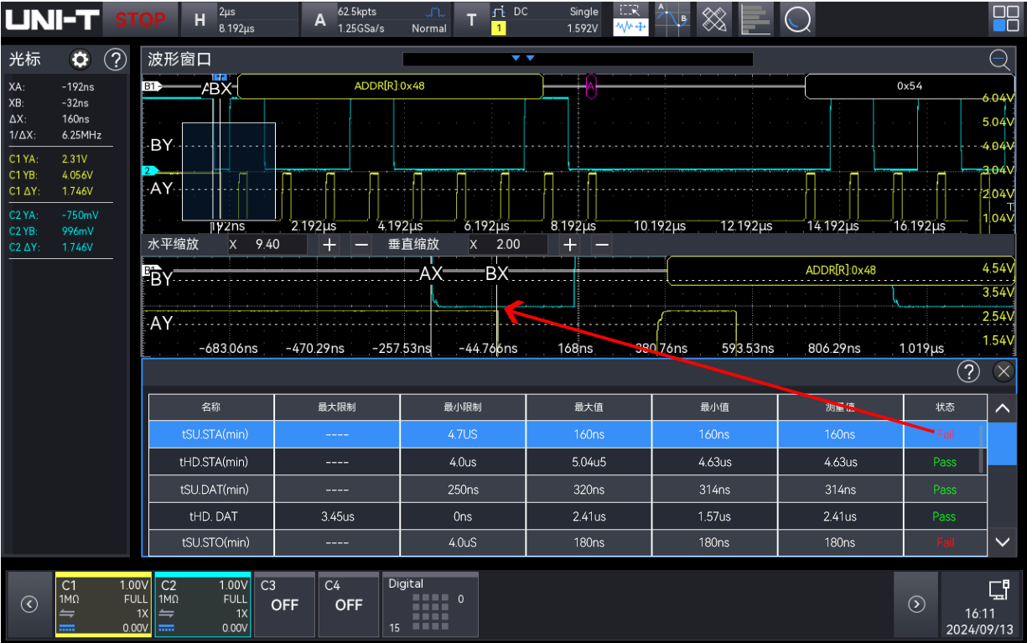This screenshot has height=643, width=1027.
Task: Toggle channel C4 from OFF
Action: point(349,604)
